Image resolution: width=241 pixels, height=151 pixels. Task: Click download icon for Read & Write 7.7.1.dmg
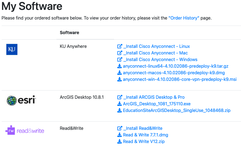[120, 135]
